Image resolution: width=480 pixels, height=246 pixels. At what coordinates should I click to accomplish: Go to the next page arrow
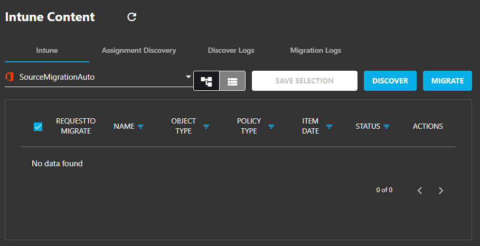pyautogui.click(x=441, y=191)
